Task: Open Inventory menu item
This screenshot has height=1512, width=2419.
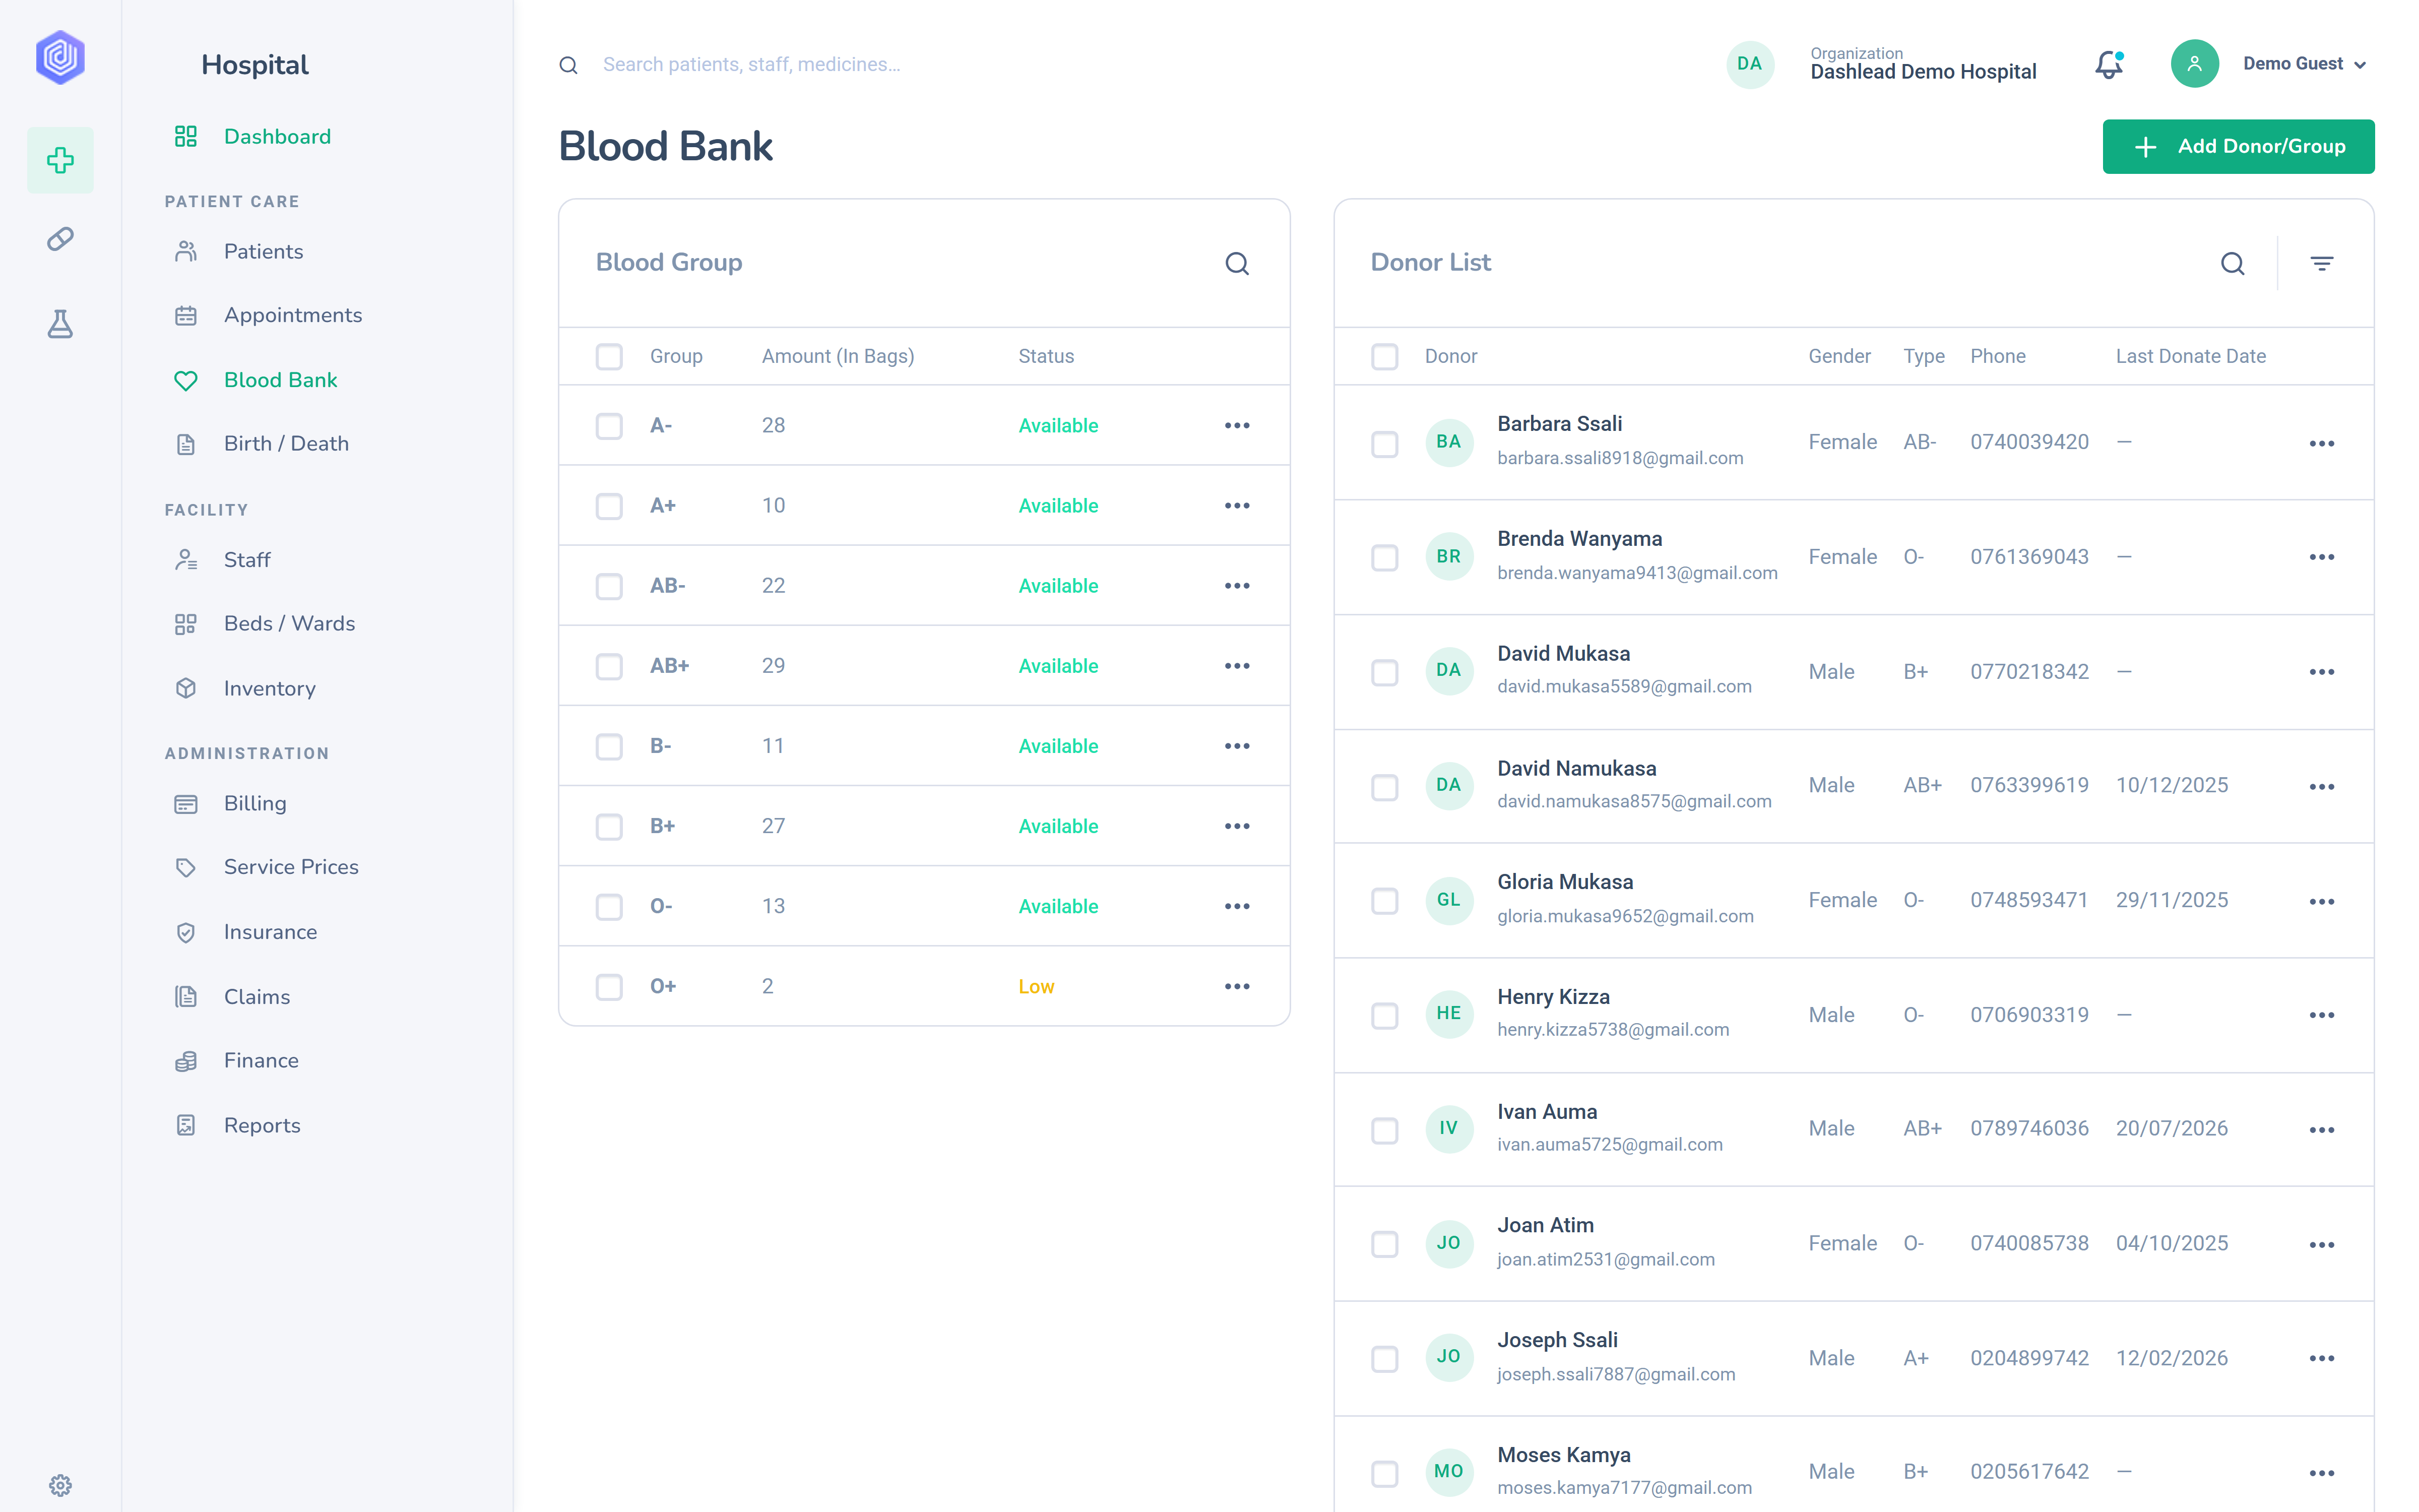Action: (269, 688)
